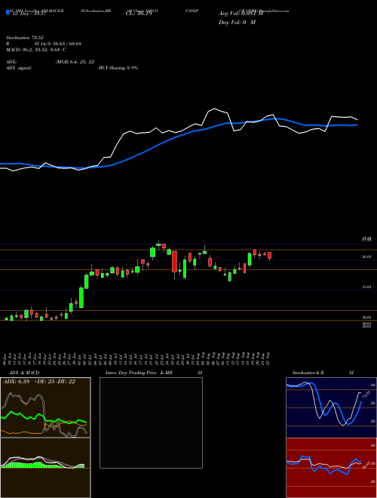
Task: Click the tall green candle starting the July rally
Action: 81,297
